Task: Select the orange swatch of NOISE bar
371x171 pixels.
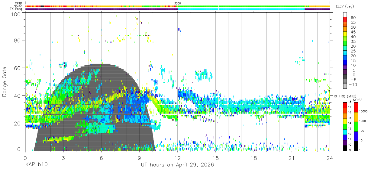Action: 356,117
